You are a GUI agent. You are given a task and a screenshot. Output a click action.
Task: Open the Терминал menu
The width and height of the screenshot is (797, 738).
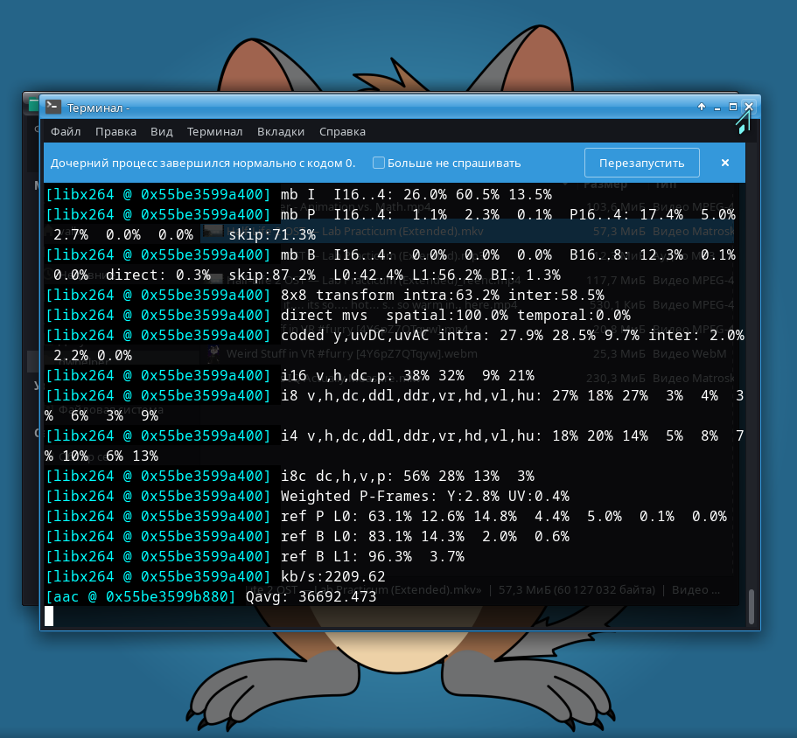(214, 131)
